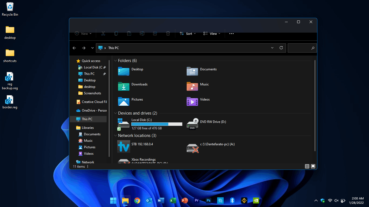Collapse the Network locations group
The width and height of the screenshot is (369, 207).
point(116,136)
